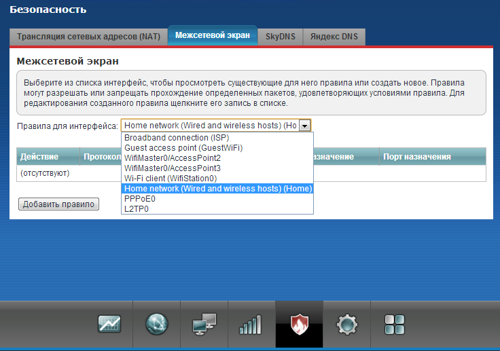Switch to the SkyDNS tab
Screen dimensions: 500x351
click(280, 37)
